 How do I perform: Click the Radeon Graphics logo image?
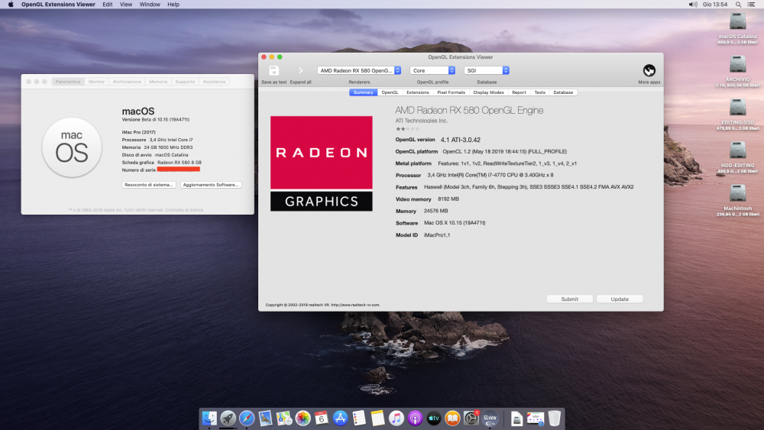tap(322, 163)
